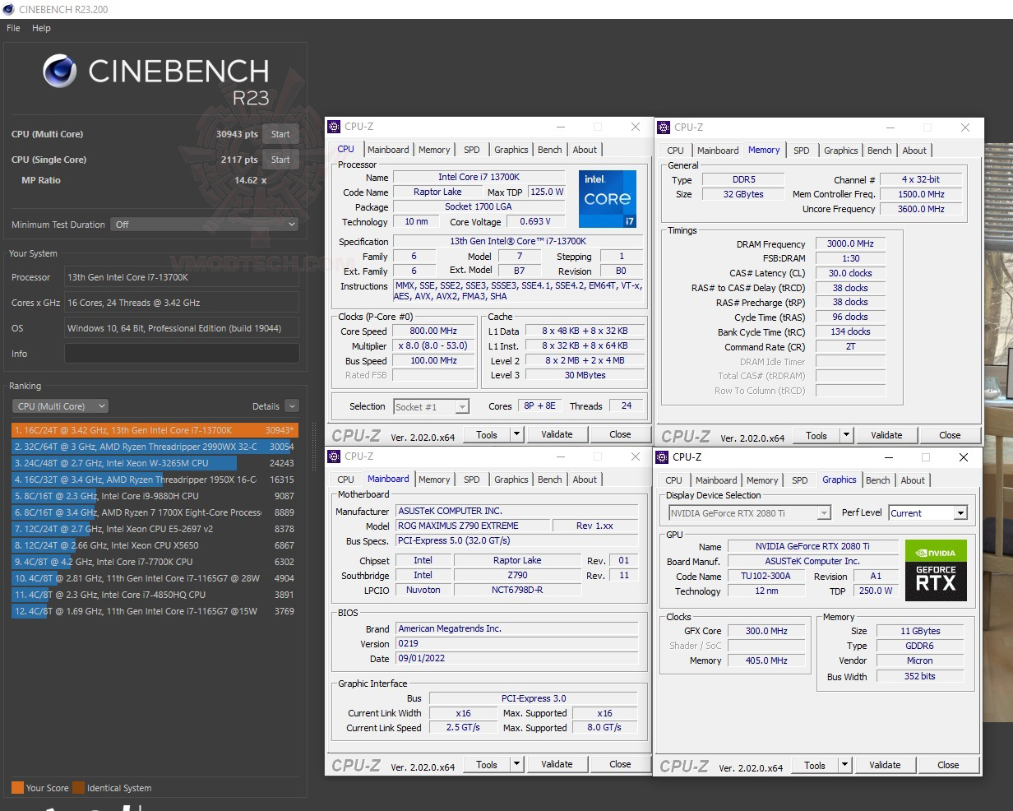Viewport: 1013px width, 811px height.
Task: Open Graphics tab in DDR5 timings CPU-Z window
Action: click(841, 151)
